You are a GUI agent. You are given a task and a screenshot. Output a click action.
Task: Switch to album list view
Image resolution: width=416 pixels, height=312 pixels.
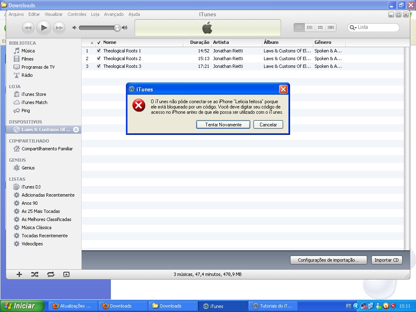[310, 27]
